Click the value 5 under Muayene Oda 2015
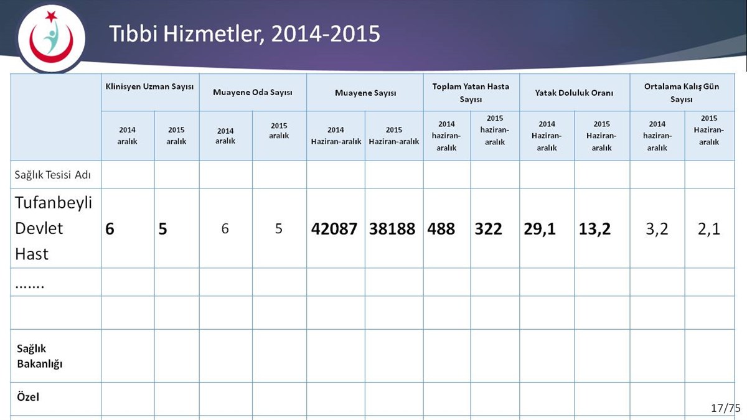 [279, 229]
